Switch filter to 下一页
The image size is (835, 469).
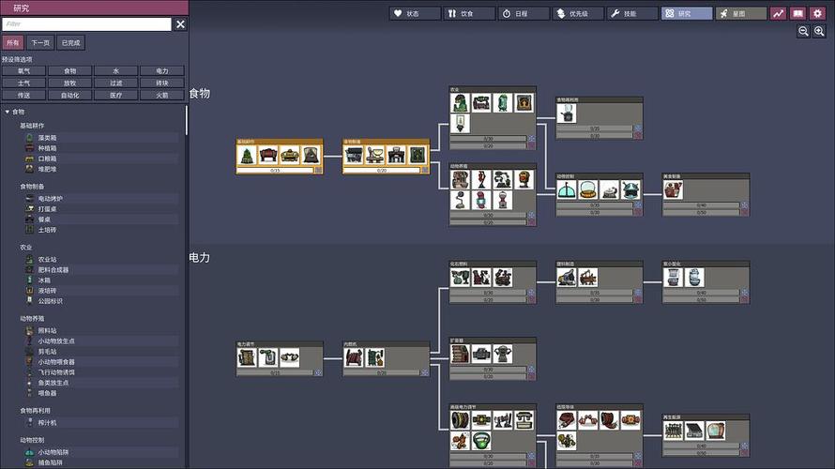pos(40,42)
